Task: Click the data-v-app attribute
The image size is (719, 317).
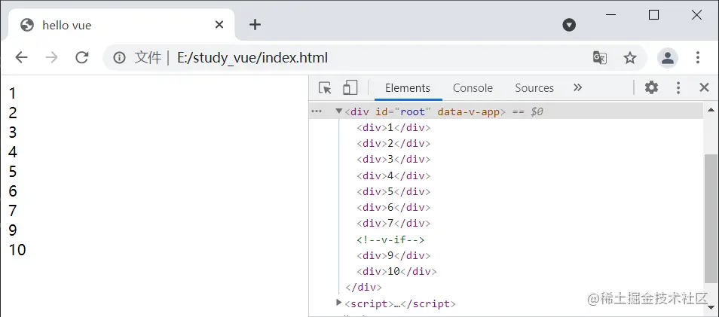Action: pyautogui.click(x=468, y=111)
